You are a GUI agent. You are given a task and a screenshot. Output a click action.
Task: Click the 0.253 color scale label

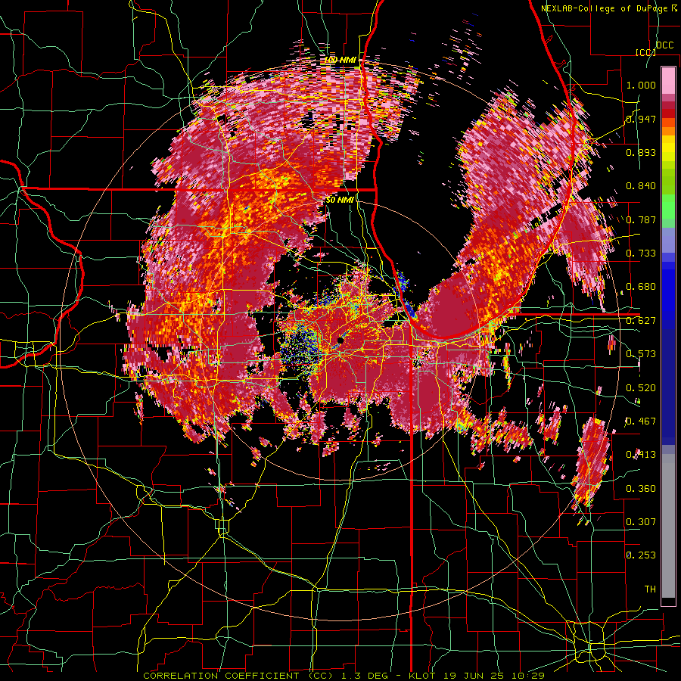(x=641, y=555)
